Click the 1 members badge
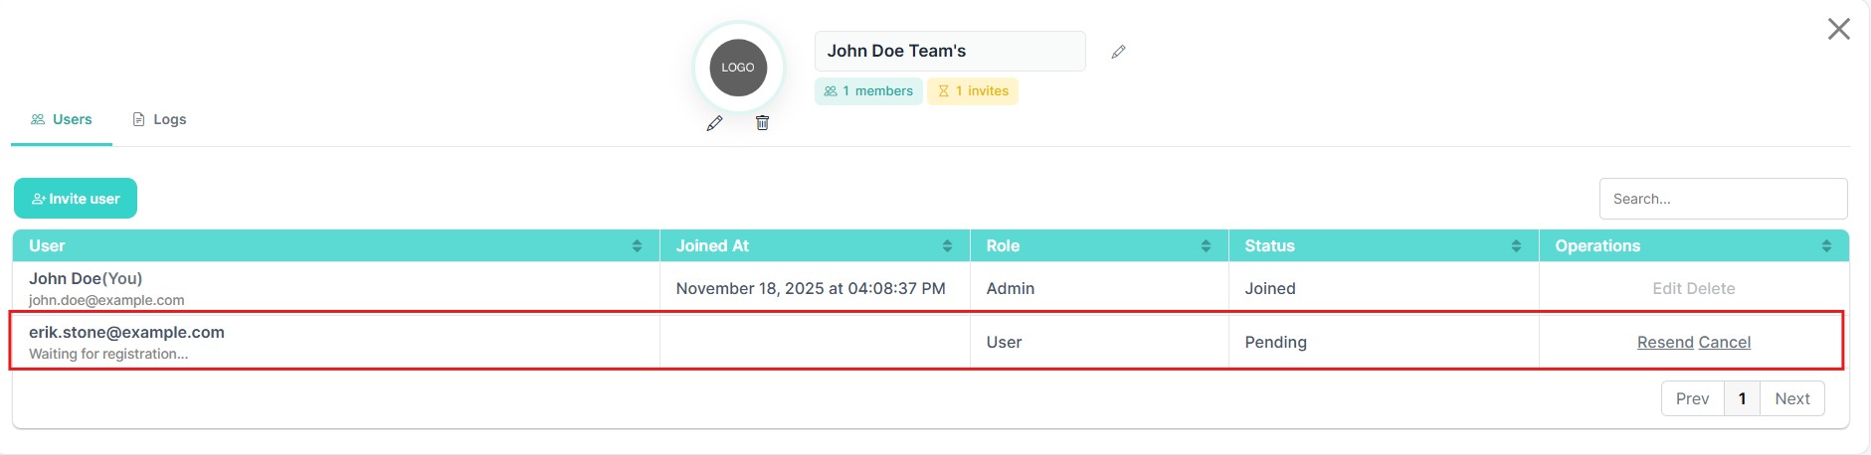This screenshot has width=1871, height=455. coord(868,91)
